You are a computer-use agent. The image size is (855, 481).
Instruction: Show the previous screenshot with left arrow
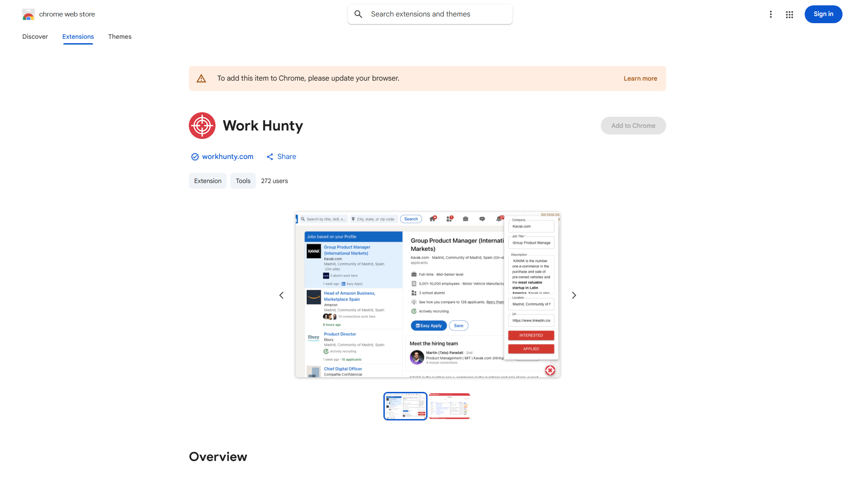pyautogui.click(x=281, y=295)
